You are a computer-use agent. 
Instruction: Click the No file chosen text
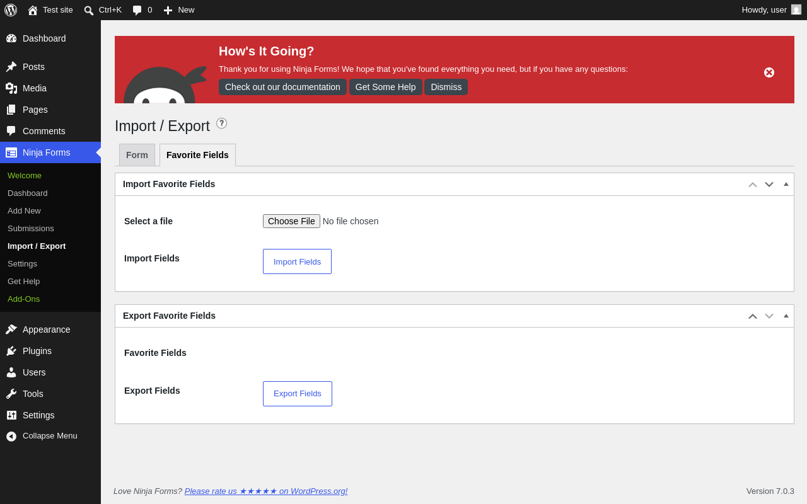coord(351,221)
